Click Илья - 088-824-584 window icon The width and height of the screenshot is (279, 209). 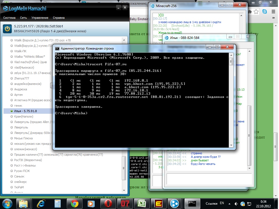167,38
